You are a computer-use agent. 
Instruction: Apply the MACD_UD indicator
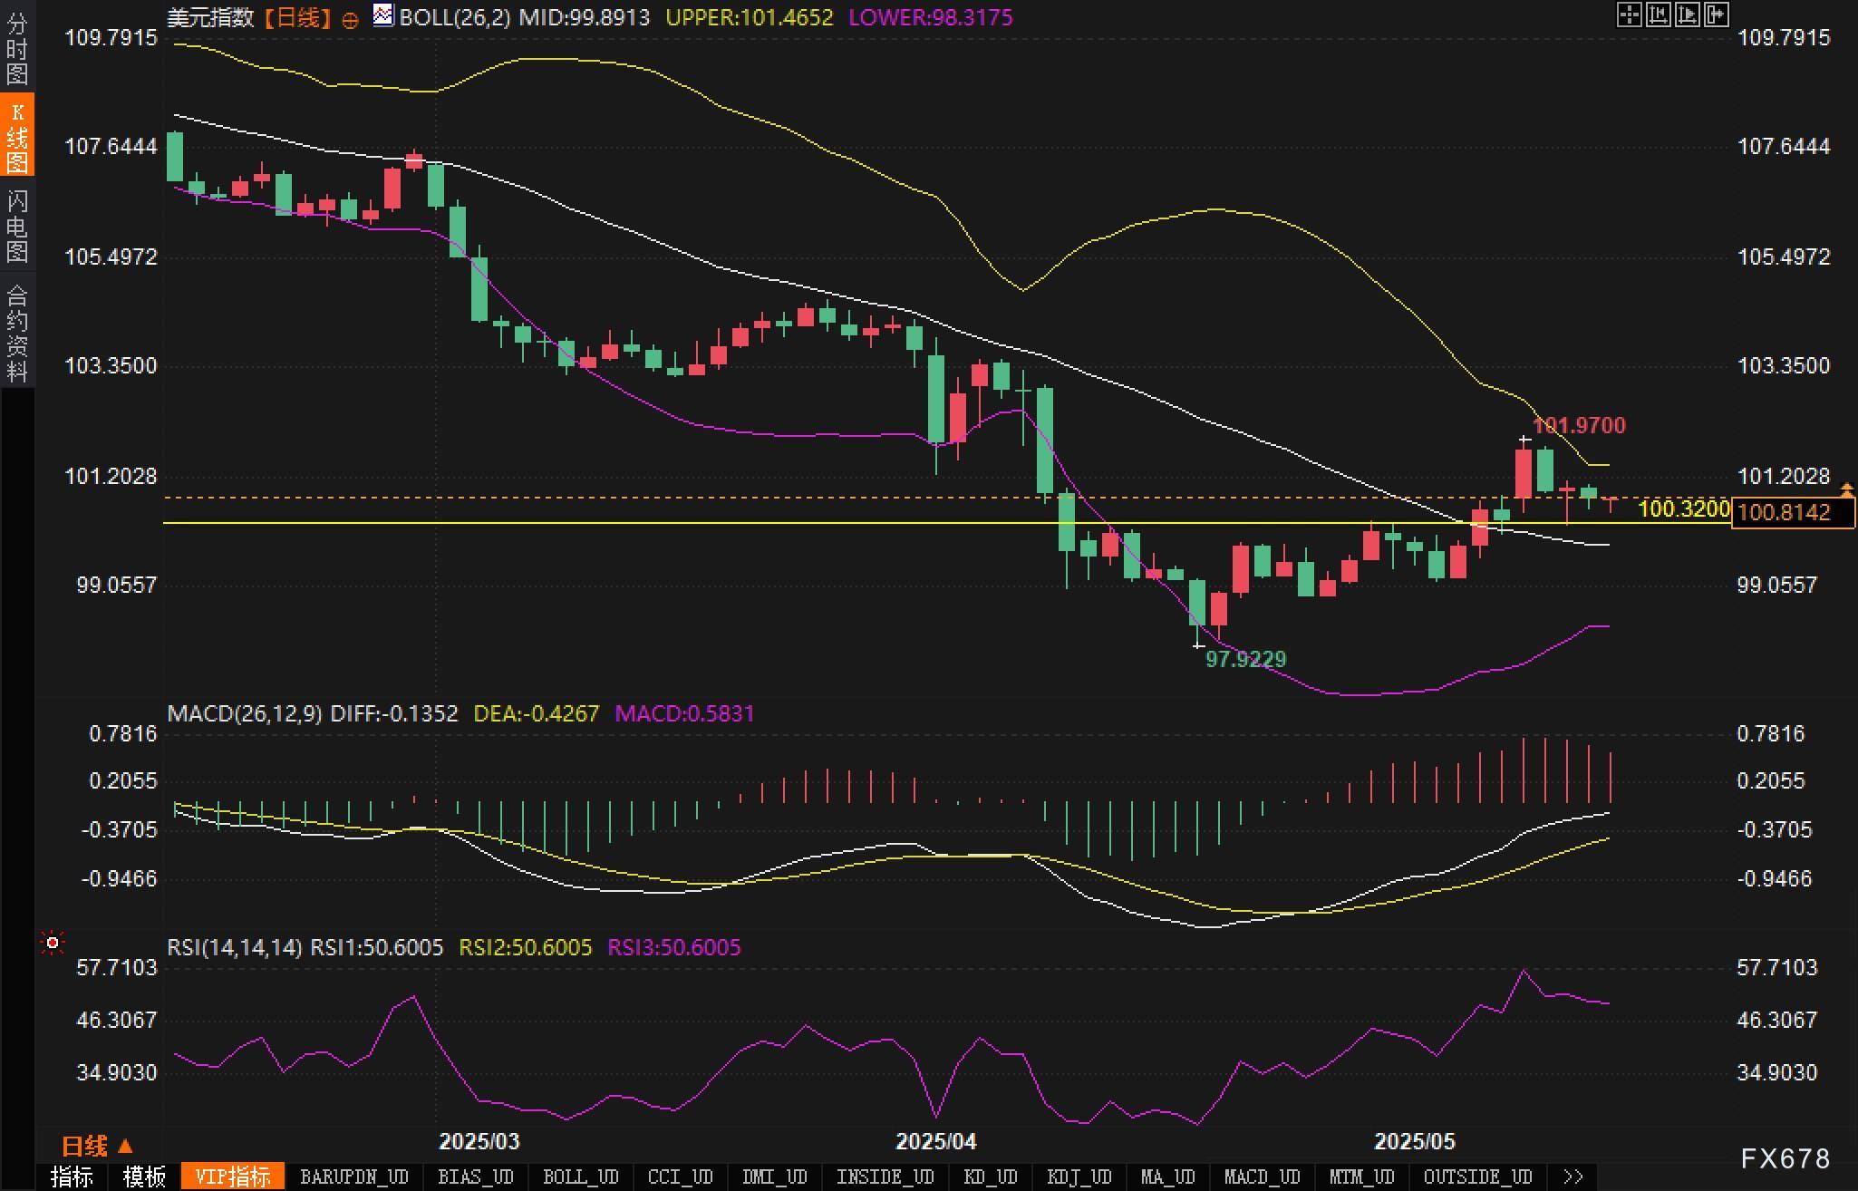coord(1262,1176)
